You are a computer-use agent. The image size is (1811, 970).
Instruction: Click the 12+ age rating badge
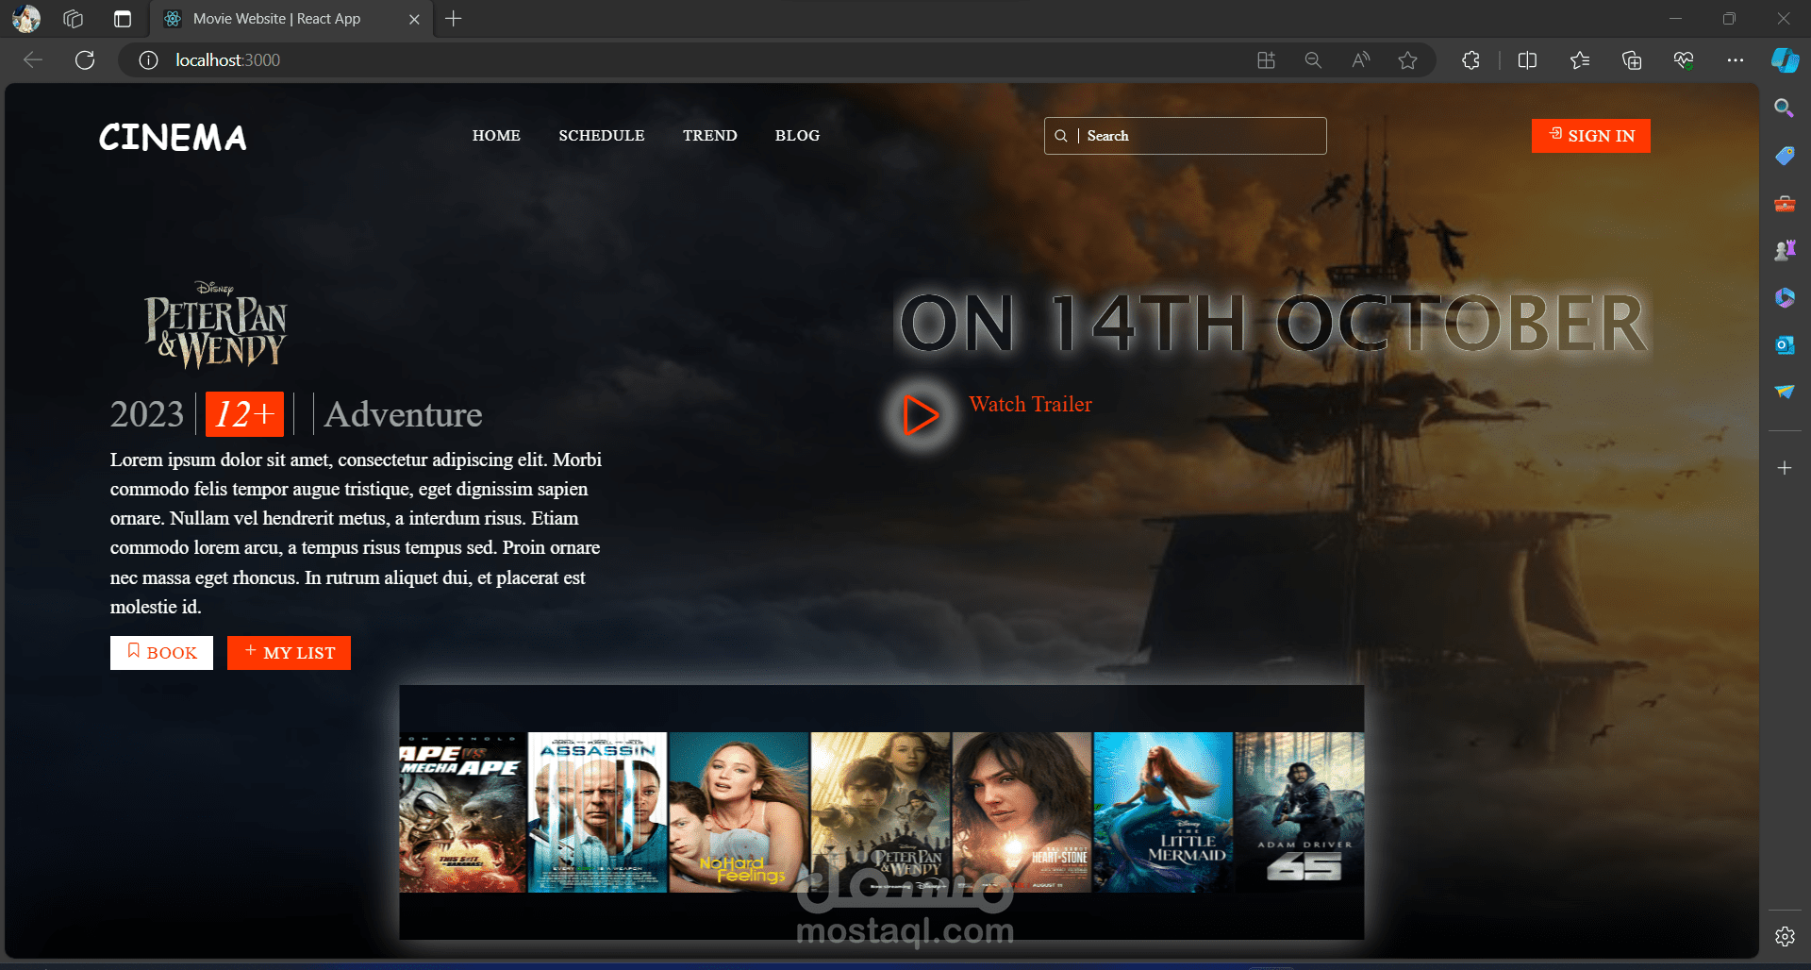pyautogui.click(x=244, y=414)
